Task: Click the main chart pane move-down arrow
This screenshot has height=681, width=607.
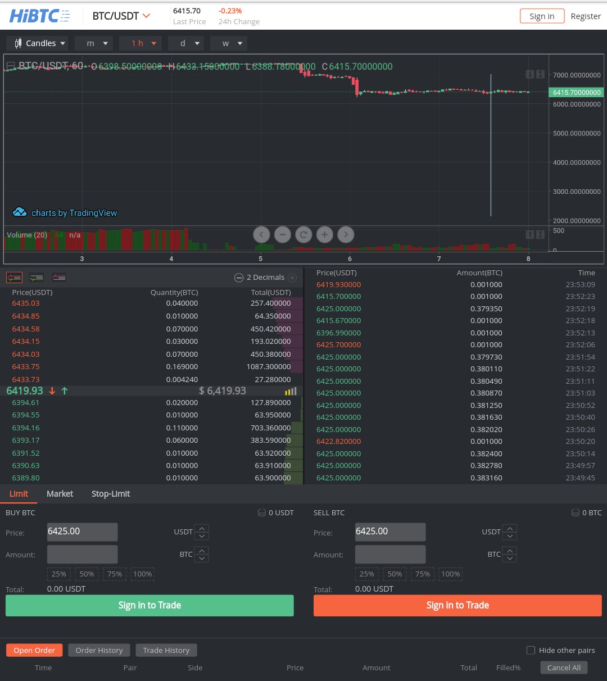Action: coord(529,74)
